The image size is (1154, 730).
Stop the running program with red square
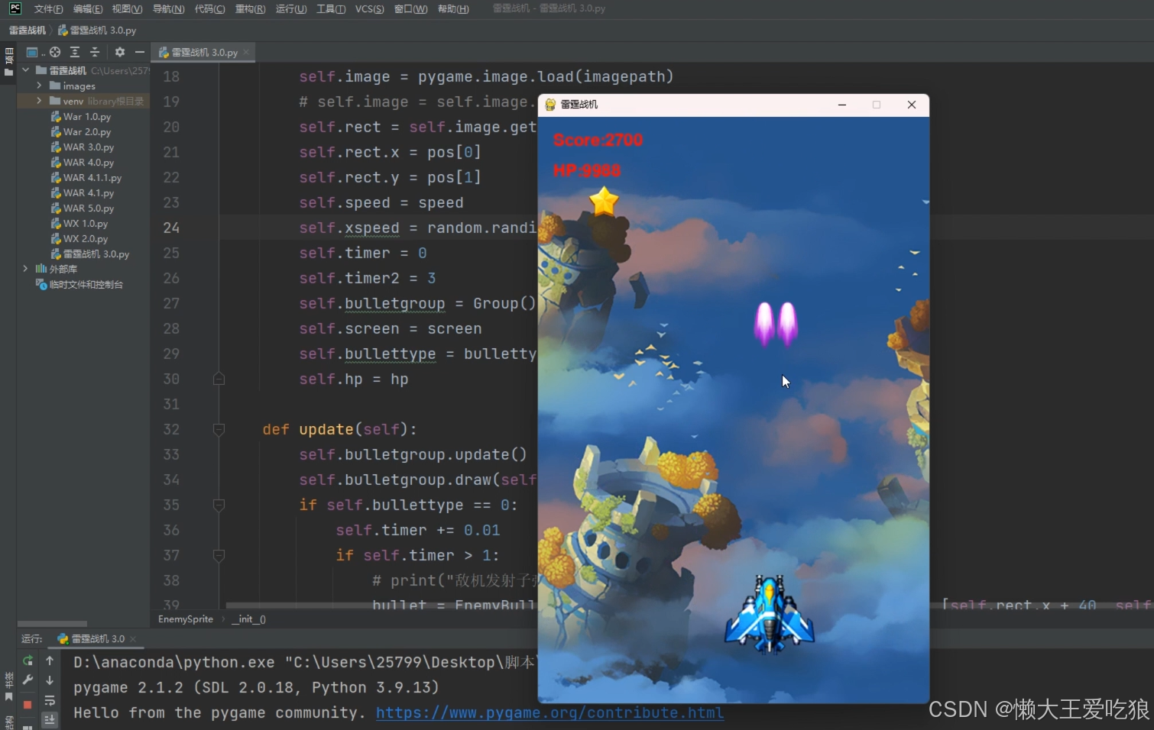click(x=28, y=705)
